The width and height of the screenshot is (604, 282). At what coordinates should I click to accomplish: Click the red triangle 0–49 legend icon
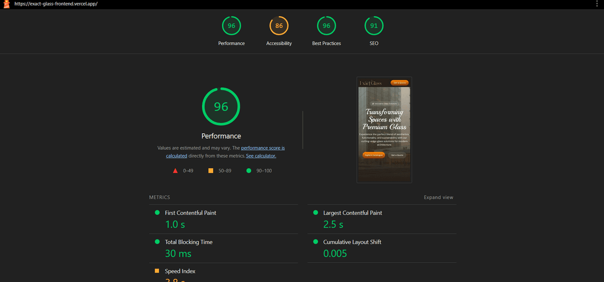tap(175, 171)
